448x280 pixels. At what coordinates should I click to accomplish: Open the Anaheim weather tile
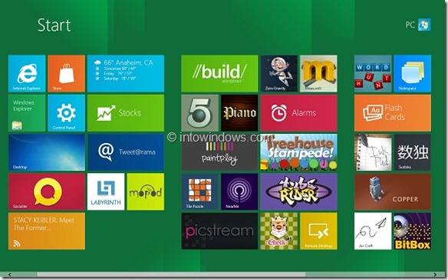click(126, 73)
